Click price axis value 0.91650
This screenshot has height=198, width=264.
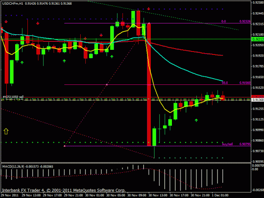coord(258,77)
